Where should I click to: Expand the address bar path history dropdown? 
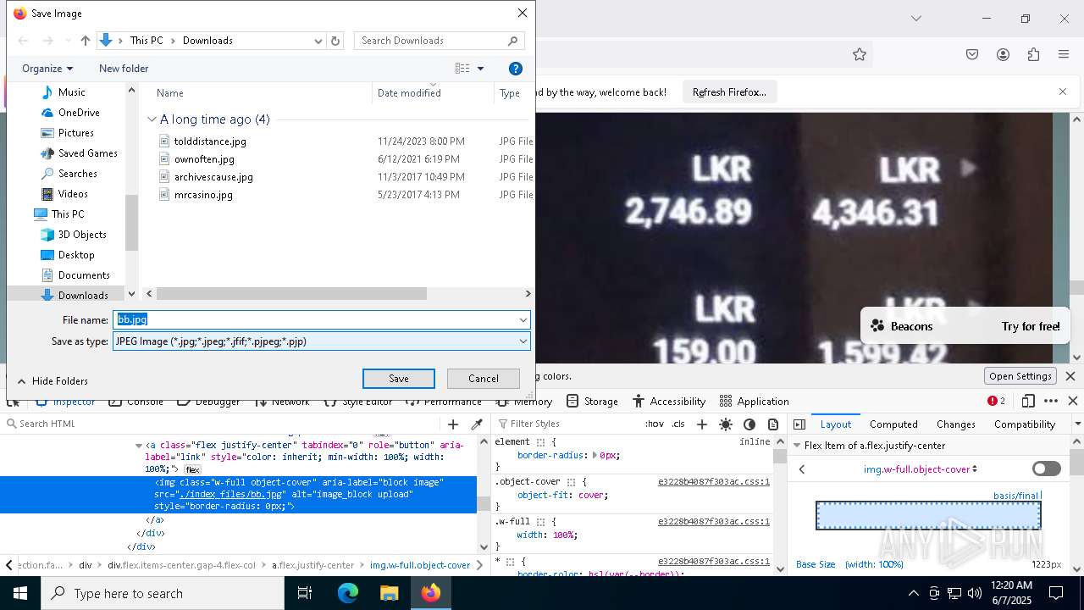coord(318,41)
